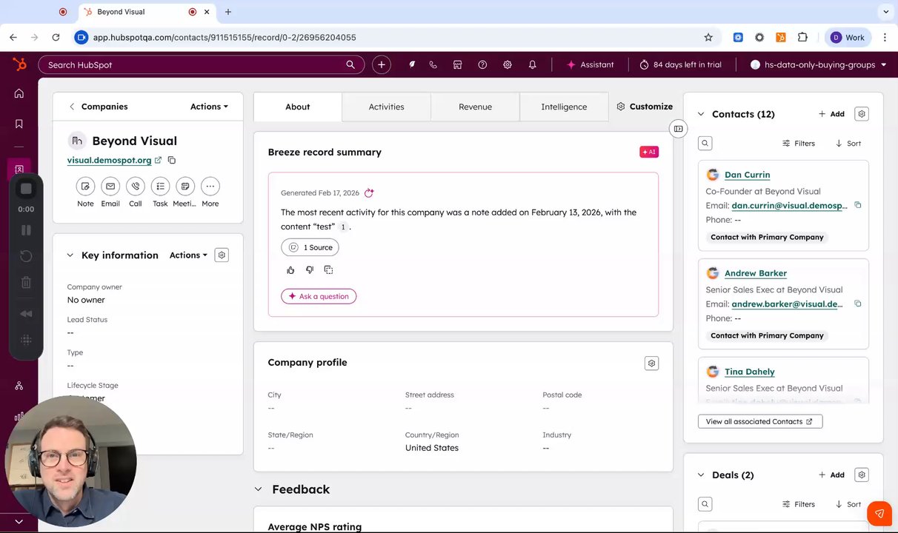This screenshot has height=533, width=898.
Task: Switch to the Intelligence tab
Action: (x=564, y=107)
